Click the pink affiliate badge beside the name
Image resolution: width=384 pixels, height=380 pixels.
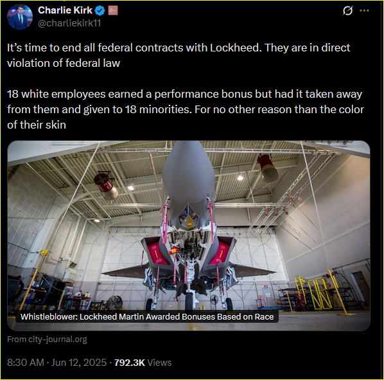point(113,10)
